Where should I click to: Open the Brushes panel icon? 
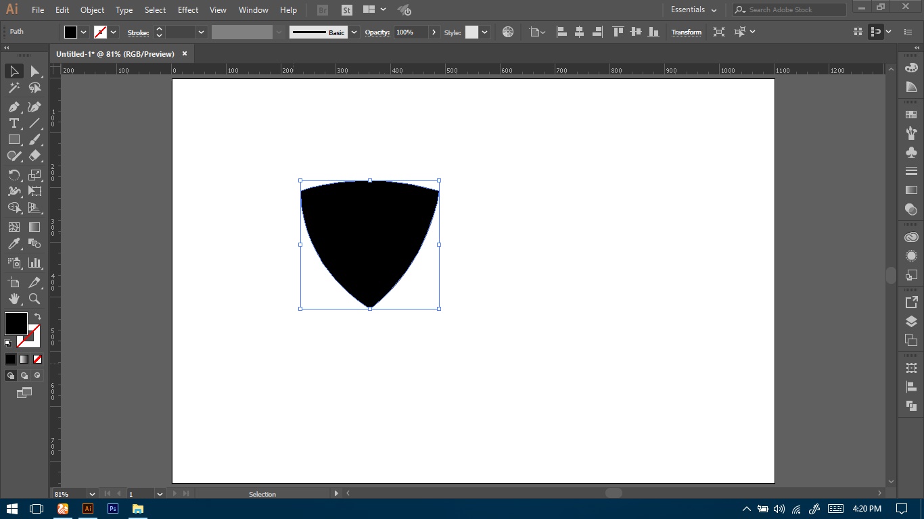911,133
